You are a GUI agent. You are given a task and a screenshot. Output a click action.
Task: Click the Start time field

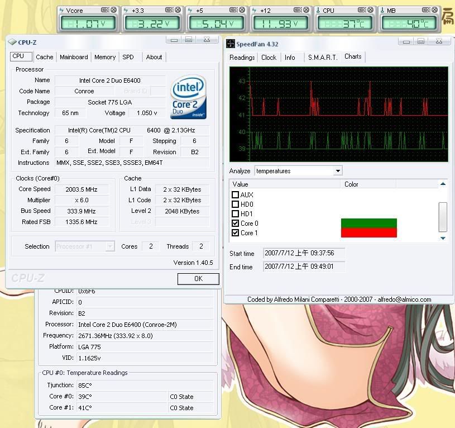coord(304,254)
